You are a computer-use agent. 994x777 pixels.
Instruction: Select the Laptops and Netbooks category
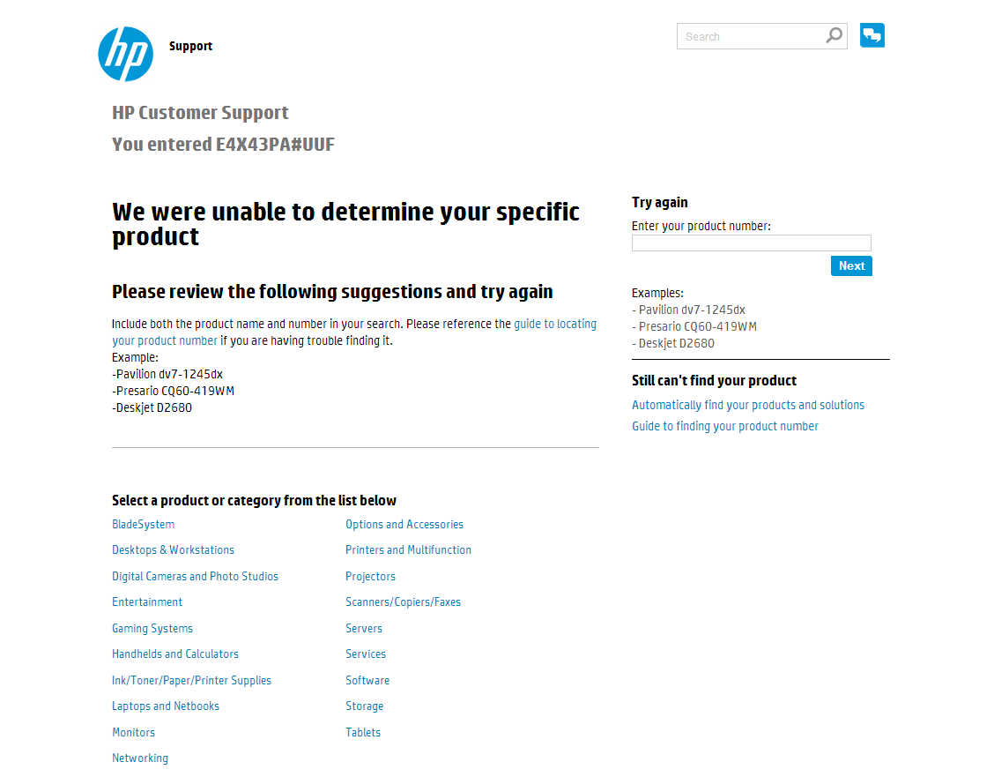166,706
